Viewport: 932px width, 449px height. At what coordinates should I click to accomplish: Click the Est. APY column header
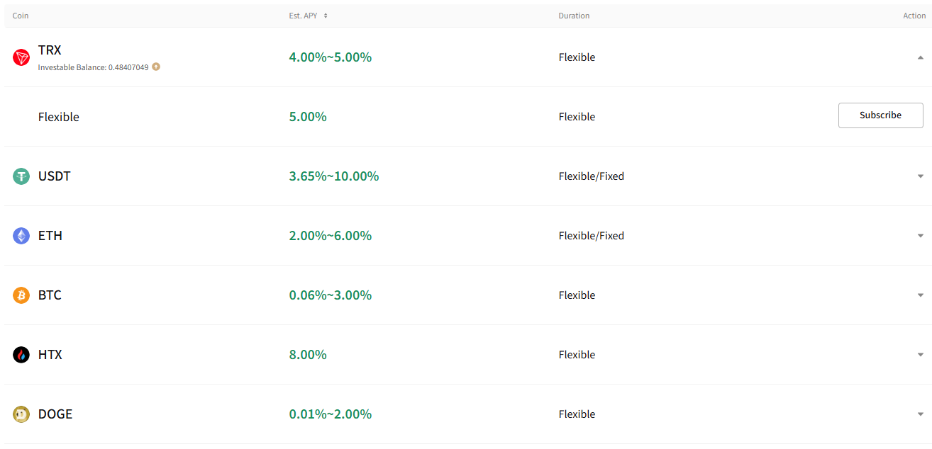click(304, 16)
